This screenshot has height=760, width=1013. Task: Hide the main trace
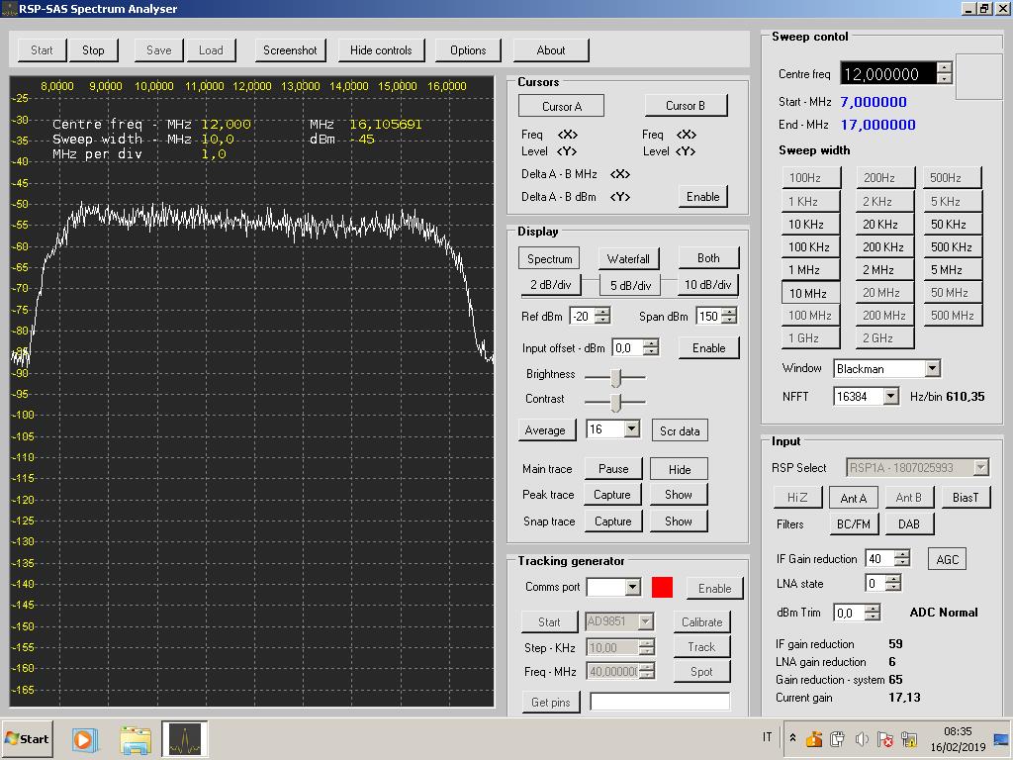[x=679, y=469]
